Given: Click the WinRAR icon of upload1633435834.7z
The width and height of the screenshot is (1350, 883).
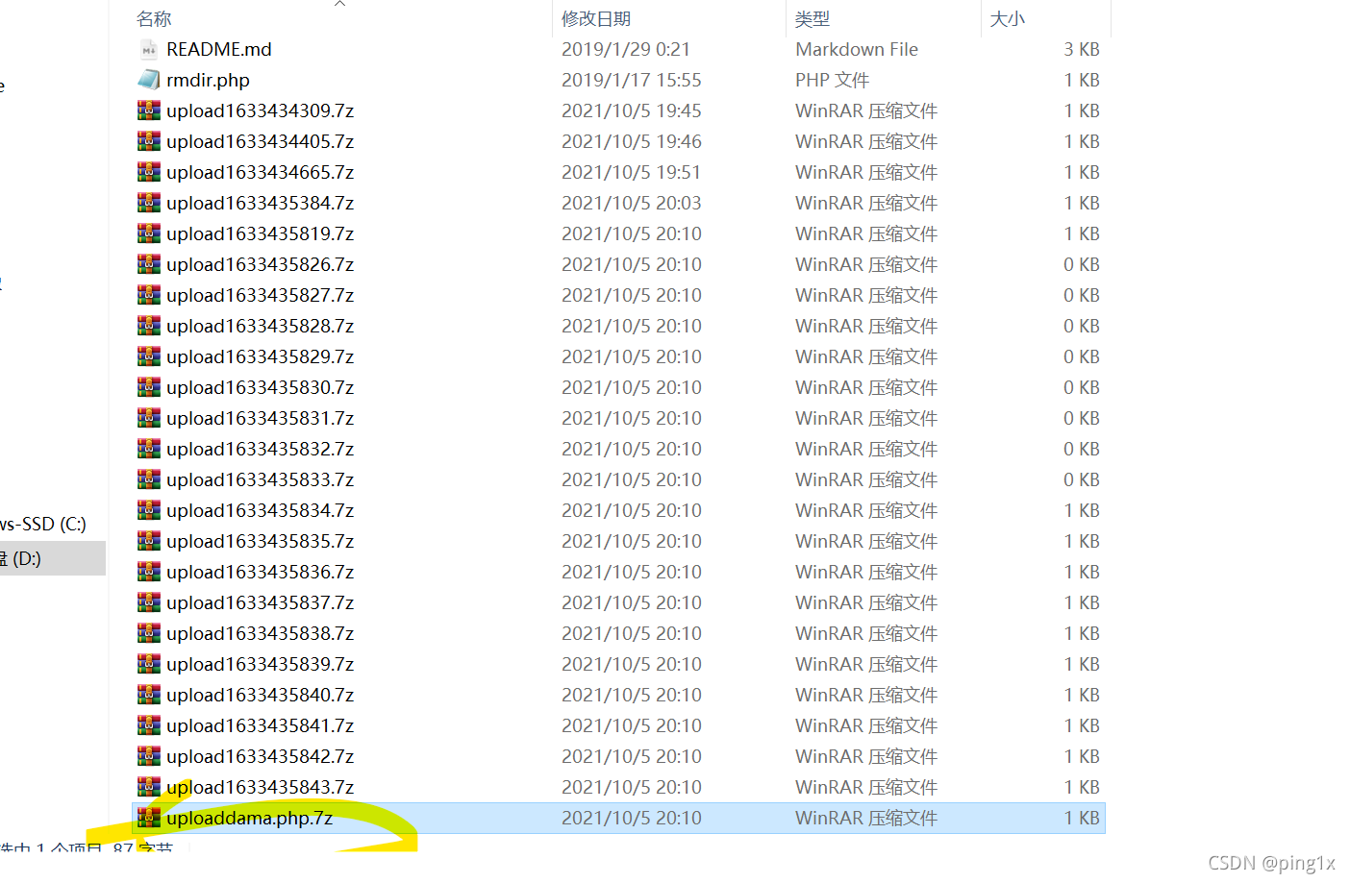Looking at the screenshot, I should click(x=149, y=510).
